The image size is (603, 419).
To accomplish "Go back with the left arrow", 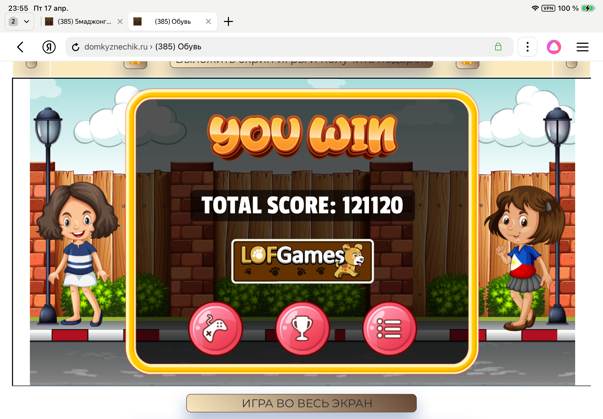I will click(x=20, y=47).
